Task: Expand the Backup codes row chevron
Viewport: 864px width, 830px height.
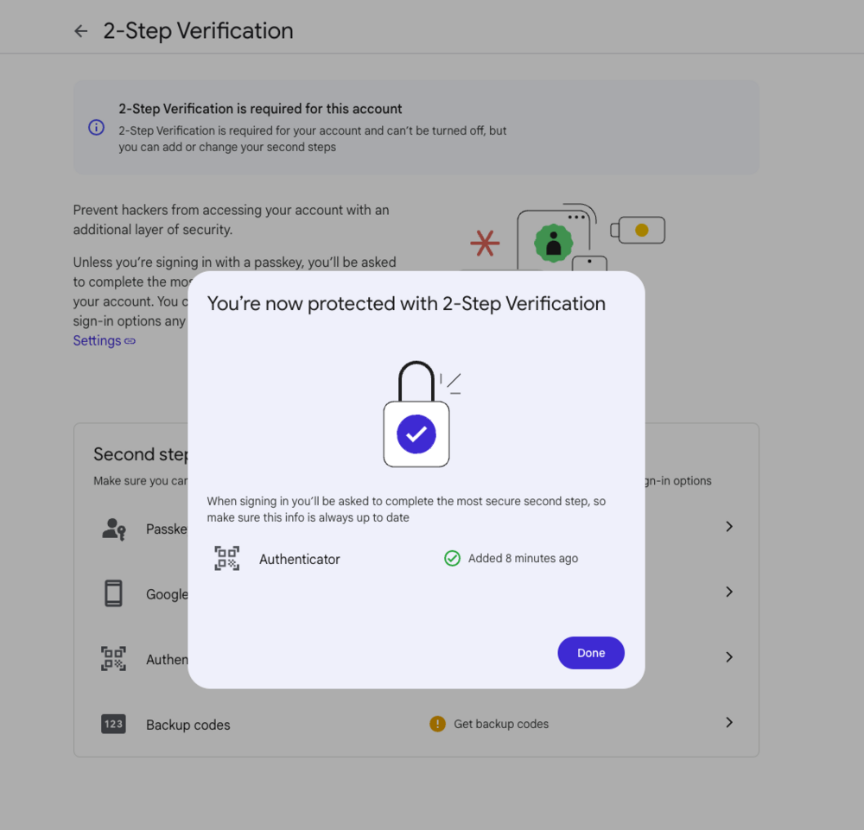Action: tap(729, 722)
